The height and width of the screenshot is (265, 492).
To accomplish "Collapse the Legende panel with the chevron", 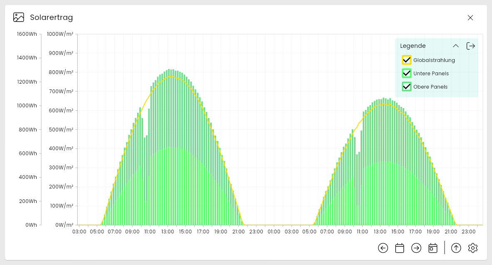I will [x=455, y=46].
